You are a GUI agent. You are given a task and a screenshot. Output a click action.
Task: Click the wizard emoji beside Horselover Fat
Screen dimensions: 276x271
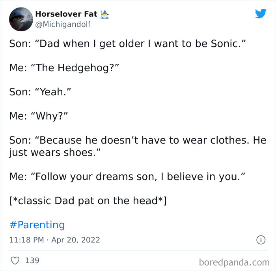[x=104, y=14]
